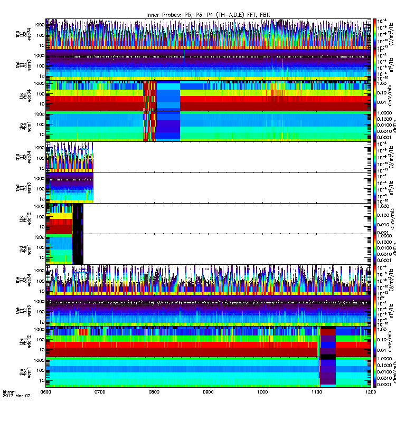
Task: Click the 1100 time axis label
Action: [316, 392]
